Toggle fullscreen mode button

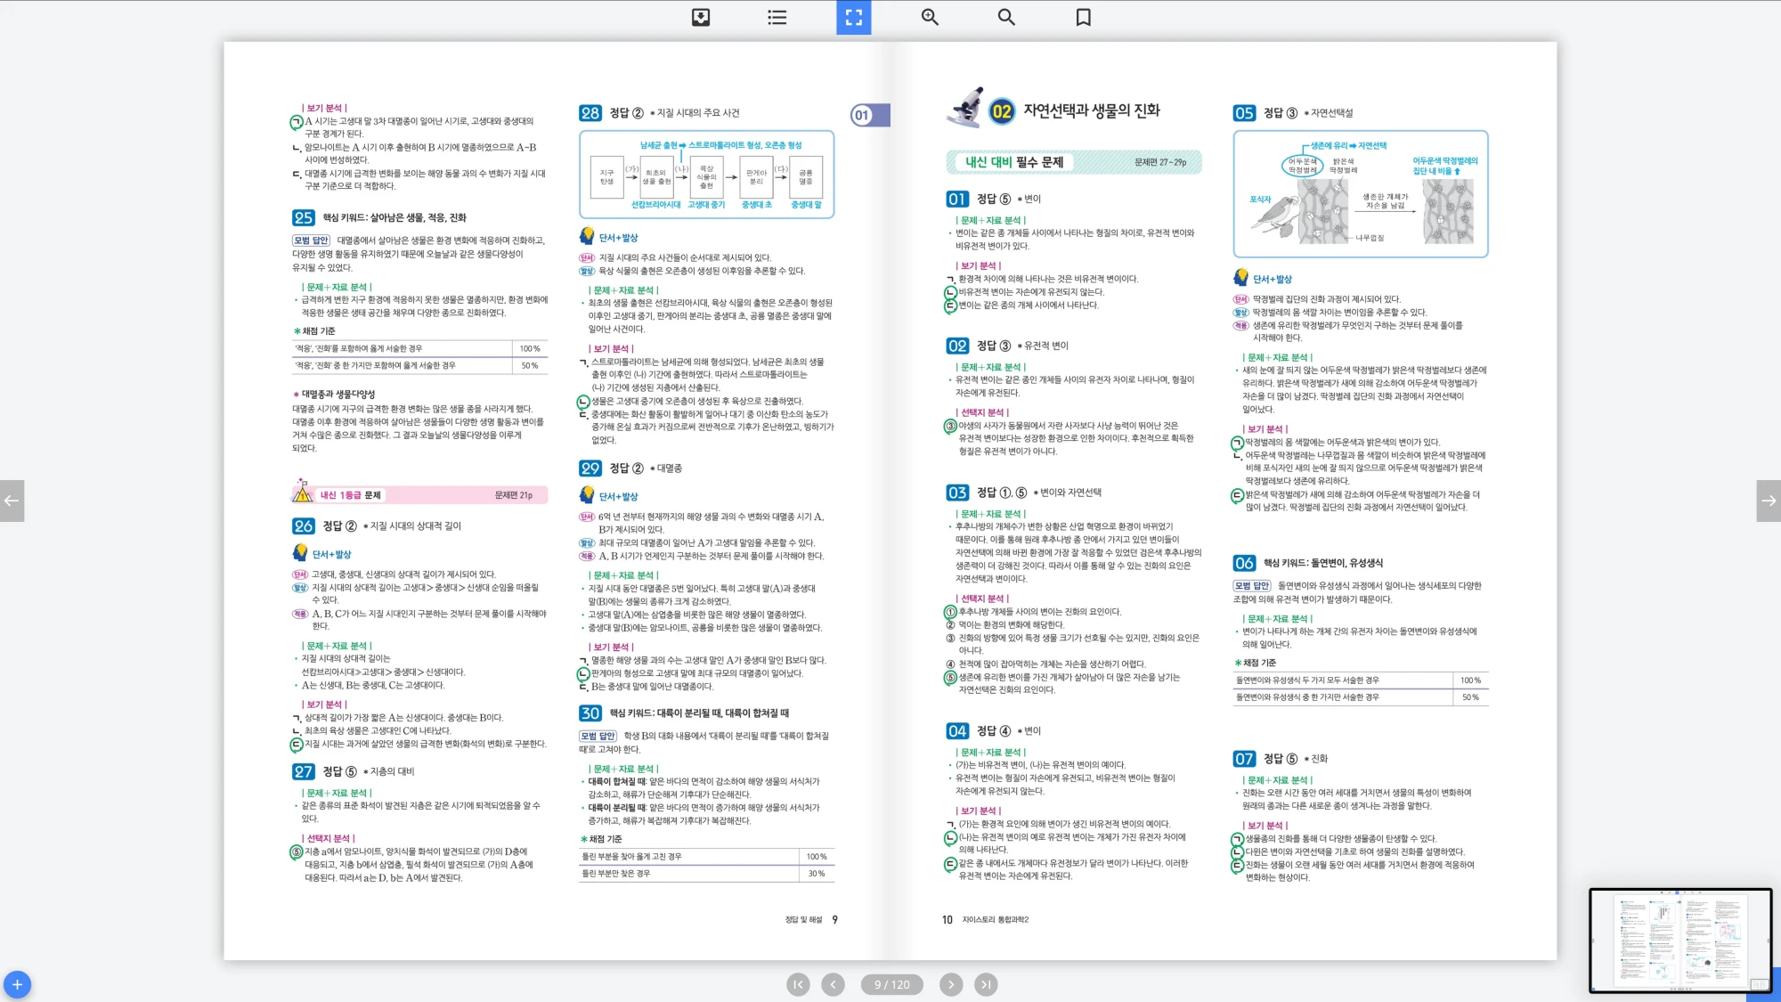(x=853, y=17)
